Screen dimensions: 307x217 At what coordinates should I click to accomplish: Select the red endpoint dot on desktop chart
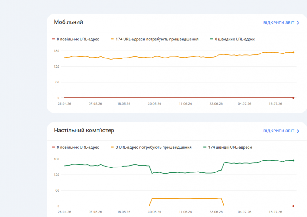point(293,206)
